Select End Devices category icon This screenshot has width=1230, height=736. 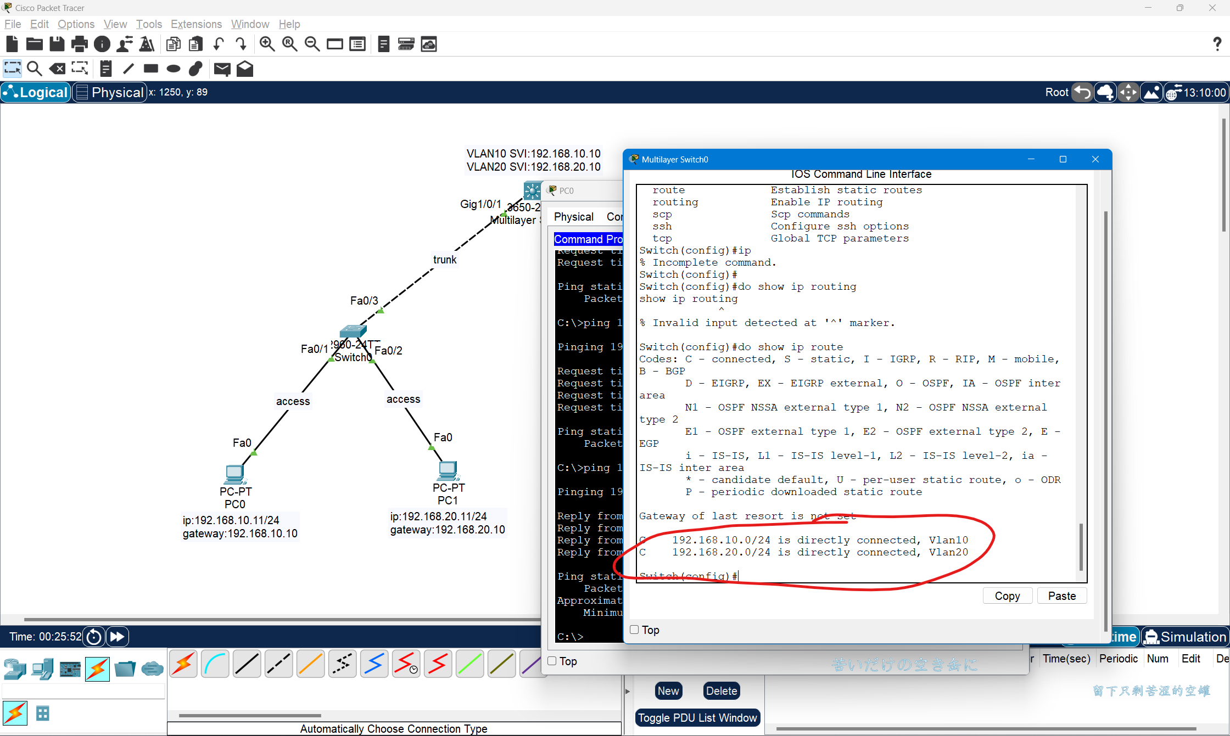[42, 668]
